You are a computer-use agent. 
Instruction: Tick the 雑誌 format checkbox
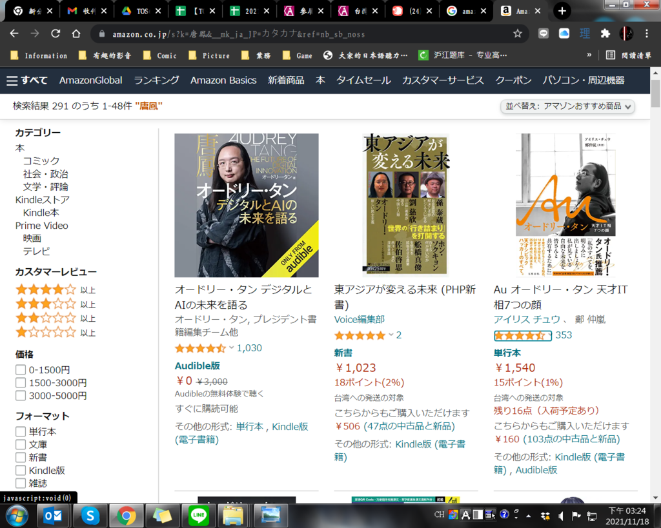click(20, 484)
